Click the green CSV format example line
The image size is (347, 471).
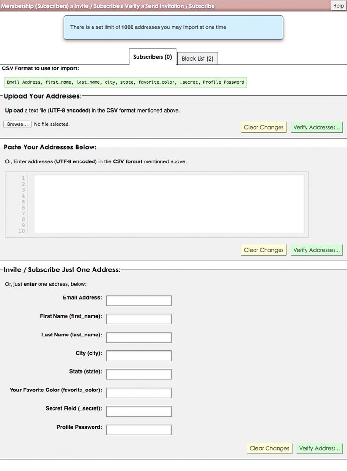click(125, 82)
